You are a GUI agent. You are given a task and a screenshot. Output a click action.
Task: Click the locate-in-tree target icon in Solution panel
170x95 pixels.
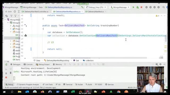click(x=15, y=12)
